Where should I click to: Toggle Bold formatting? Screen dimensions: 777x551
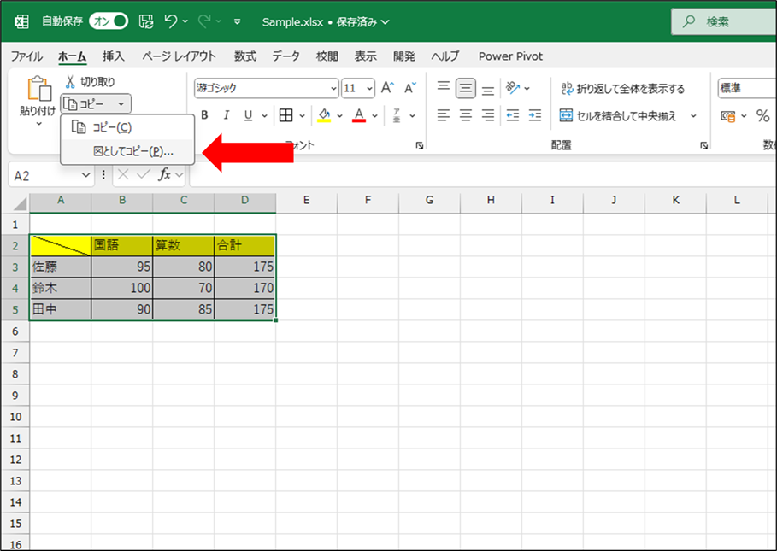[204, 115]
